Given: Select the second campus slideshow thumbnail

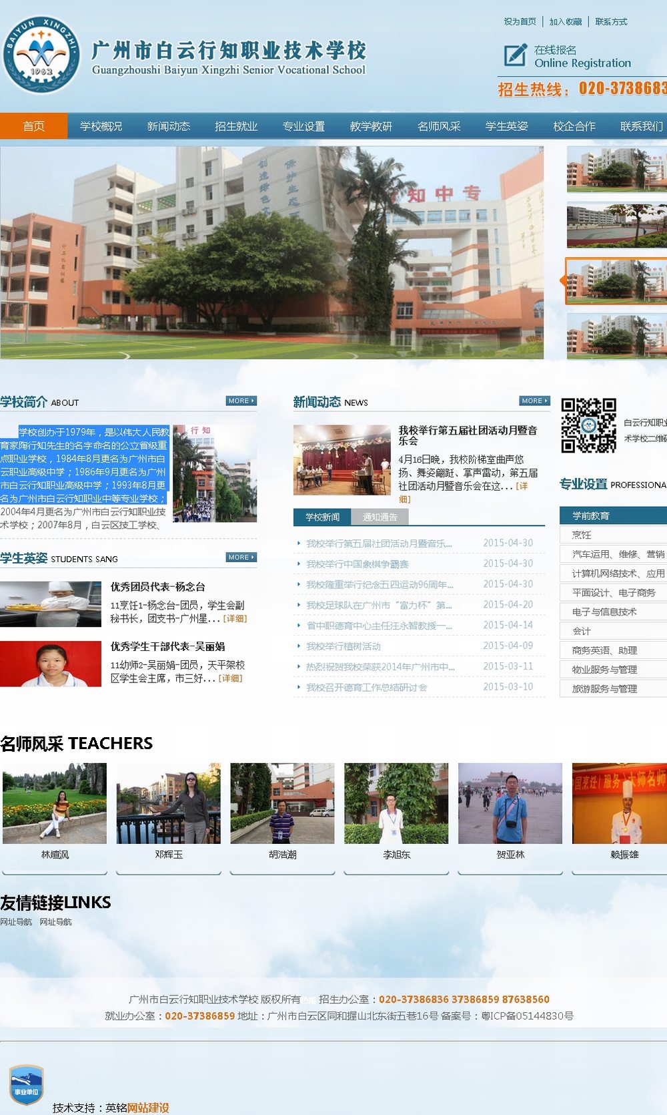Looking at the screenshot, I should click(x=616, y=225).
